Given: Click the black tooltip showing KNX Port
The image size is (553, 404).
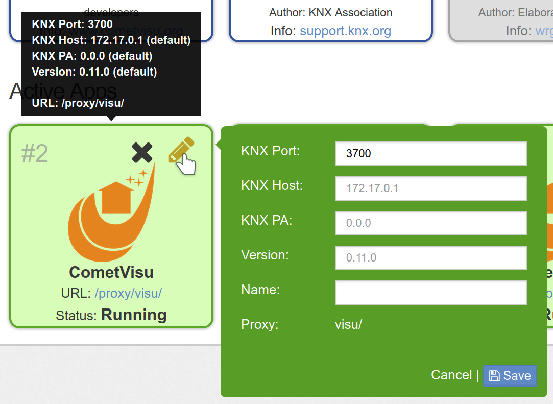Looking at the screenshot, I should 111,63.
